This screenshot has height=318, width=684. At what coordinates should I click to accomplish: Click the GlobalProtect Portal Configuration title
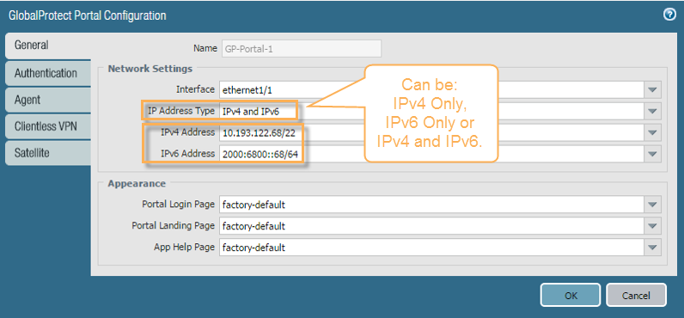point(88,15)
